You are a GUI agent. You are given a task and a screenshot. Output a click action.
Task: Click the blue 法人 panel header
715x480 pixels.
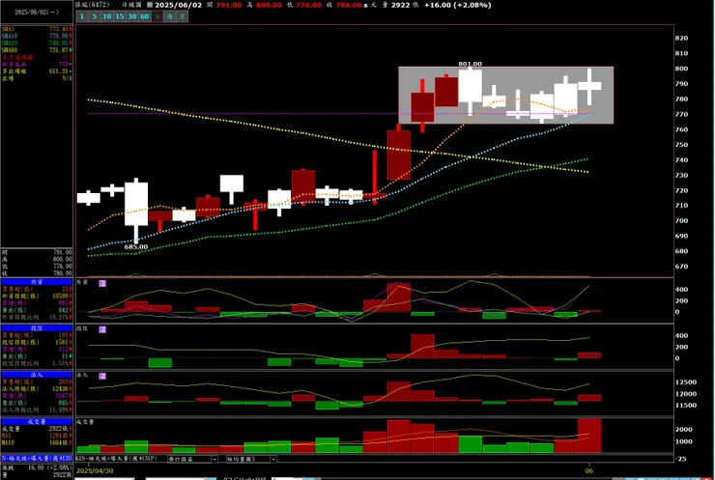click(x=37, y=375)
